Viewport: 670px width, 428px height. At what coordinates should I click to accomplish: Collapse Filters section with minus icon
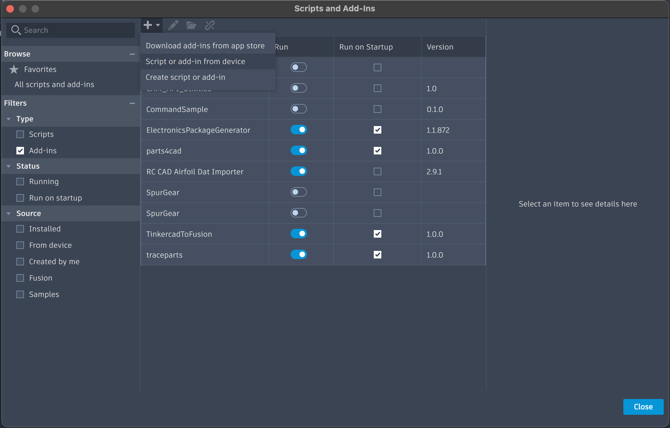(132, 103)
